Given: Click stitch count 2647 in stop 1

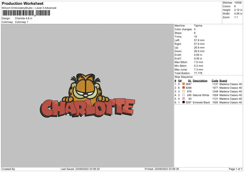Looking at the screenshot, I should point(188,84).
